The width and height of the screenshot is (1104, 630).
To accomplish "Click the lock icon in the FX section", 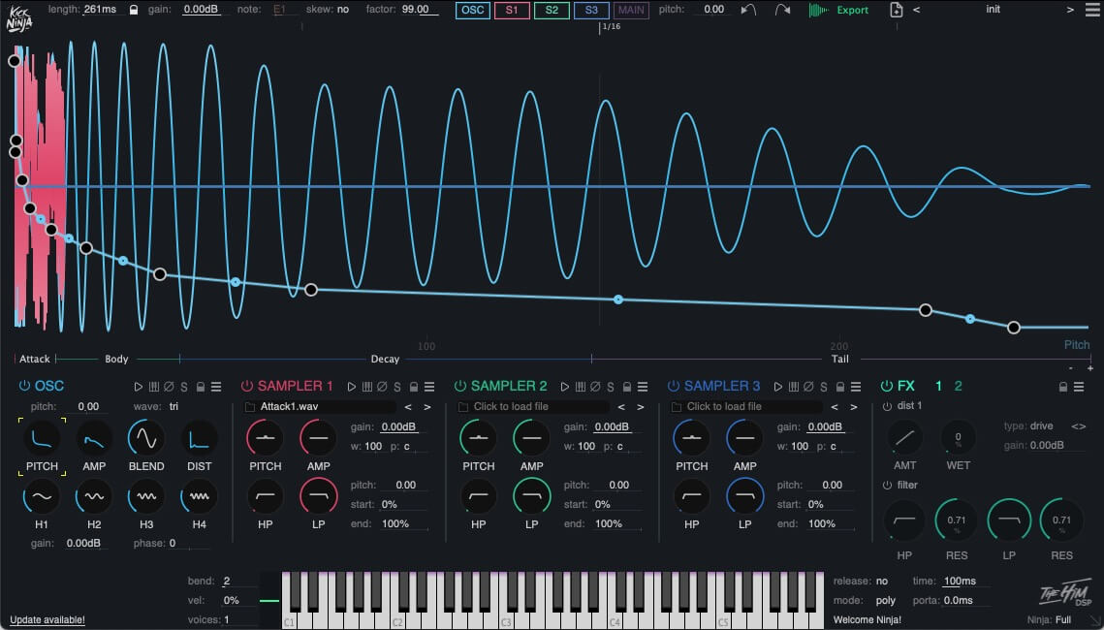I will (x=1062, y=387).
